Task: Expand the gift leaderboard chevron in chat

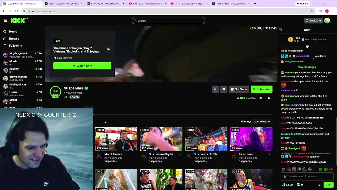Action: 307,46
